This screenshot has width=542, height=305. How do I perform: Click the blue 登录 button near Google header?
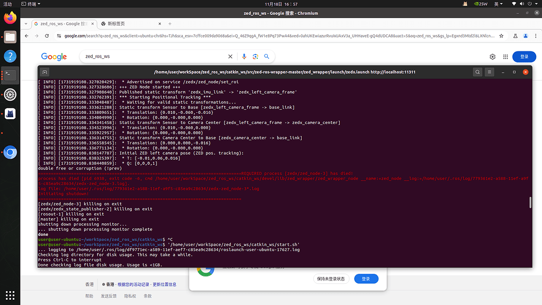pyautogui.click(x=524, y=57)
